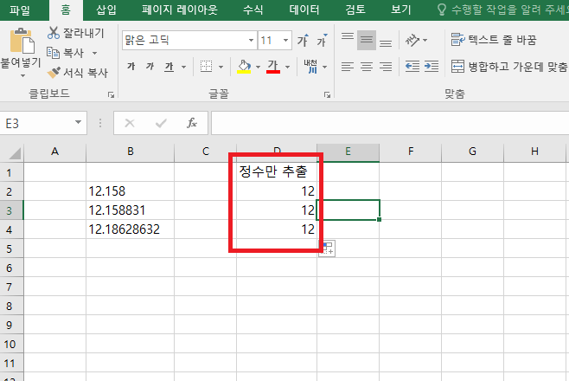This screenshot has height=381, width=569.
Task: Center cell text horizontally
Action: click(367, 67)
